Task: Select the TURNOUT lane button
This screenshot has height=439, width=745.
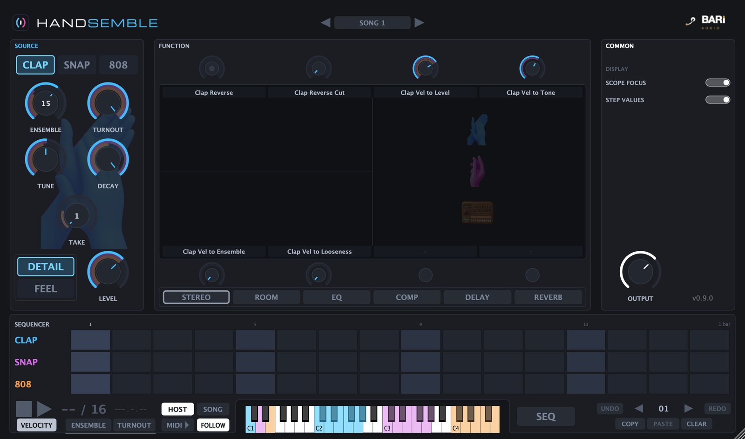Action: pos(134,425)
